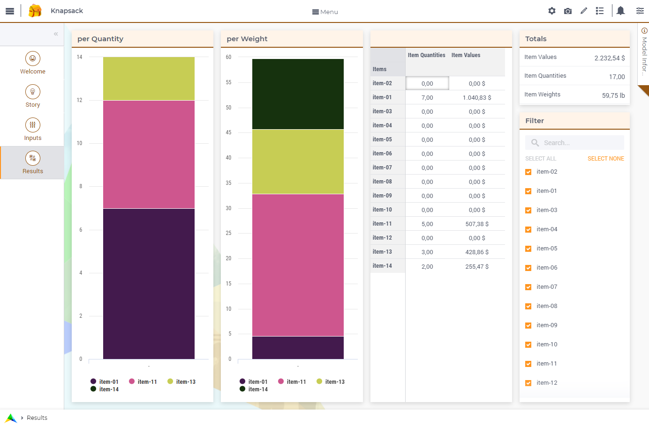Uncheck item-12 in the filter
The image size is (649, 425).
tap(528, 383)
